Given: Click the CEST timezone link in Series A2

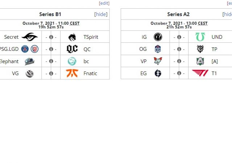Looking at the screenshot, I should (x=203, y=23).
